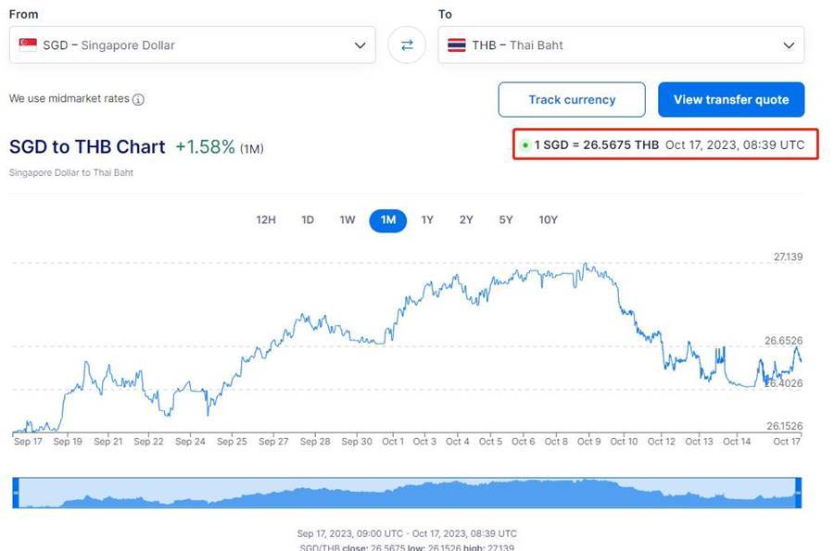Swap the From and To currencies
The image size is (834, 551).
407,45
